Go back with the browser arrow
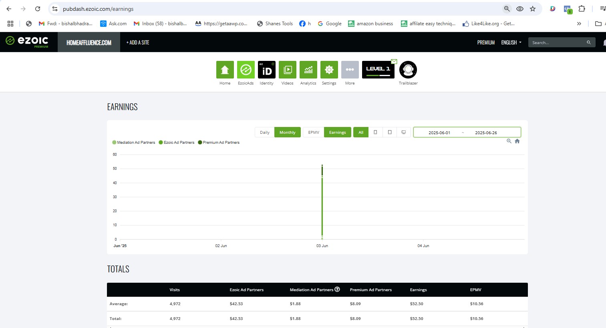Viewport: 606px width, 328px height. [9, 9]
